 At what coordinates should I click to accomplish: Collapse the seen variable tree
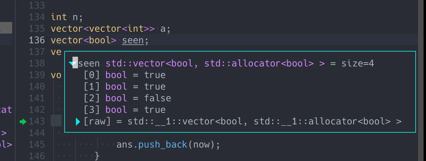click(72, 63)
